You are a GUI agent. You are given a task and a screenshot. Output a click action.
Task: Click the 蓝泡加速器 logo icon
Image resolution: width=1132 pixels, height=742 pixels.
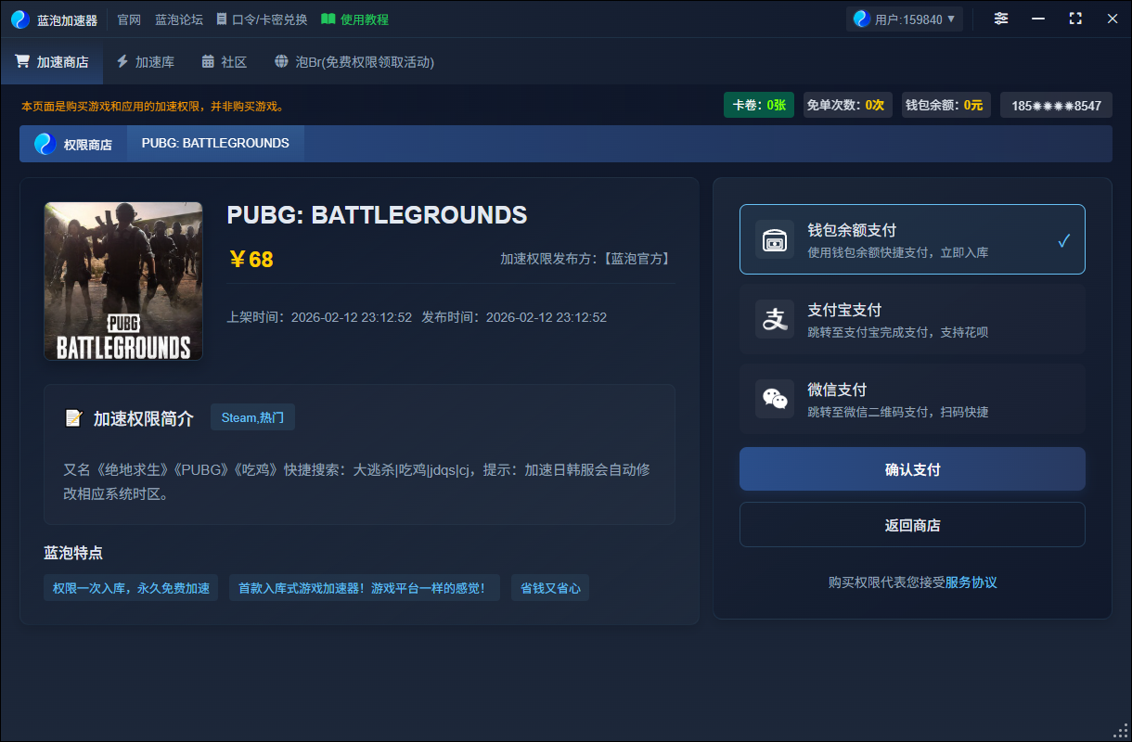(x=20, y=19)
